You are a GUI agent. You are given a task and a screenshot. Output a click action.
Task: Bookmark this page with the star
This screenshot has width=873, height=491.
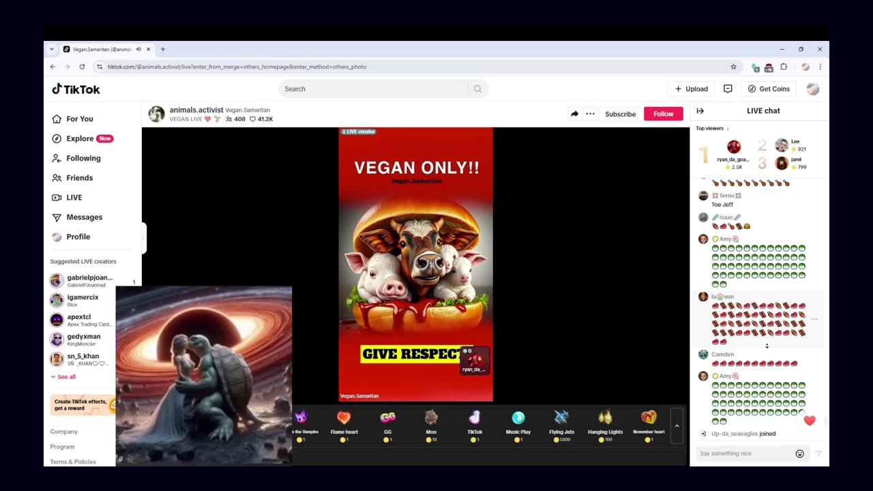pyautogui.click(x=733, y=67)
